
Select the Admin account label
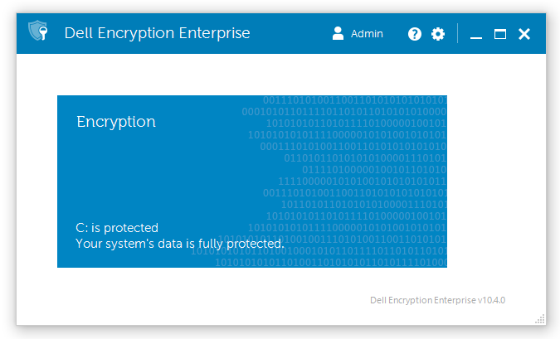click(x=367, y=33)
